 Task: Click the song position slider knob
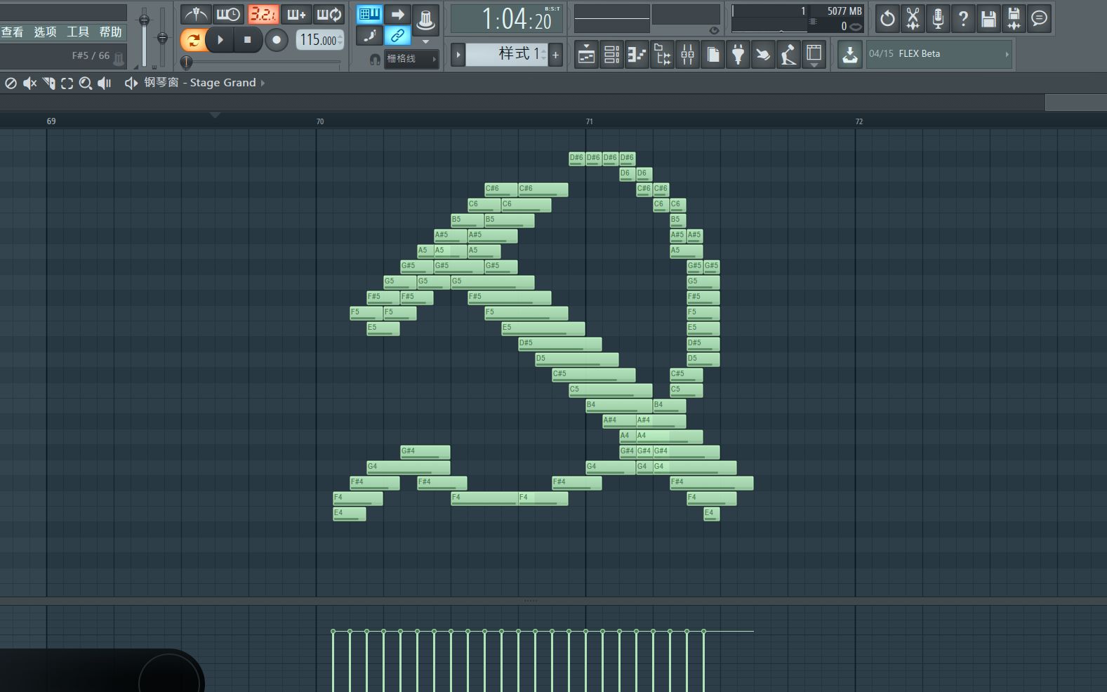[187, 62]
